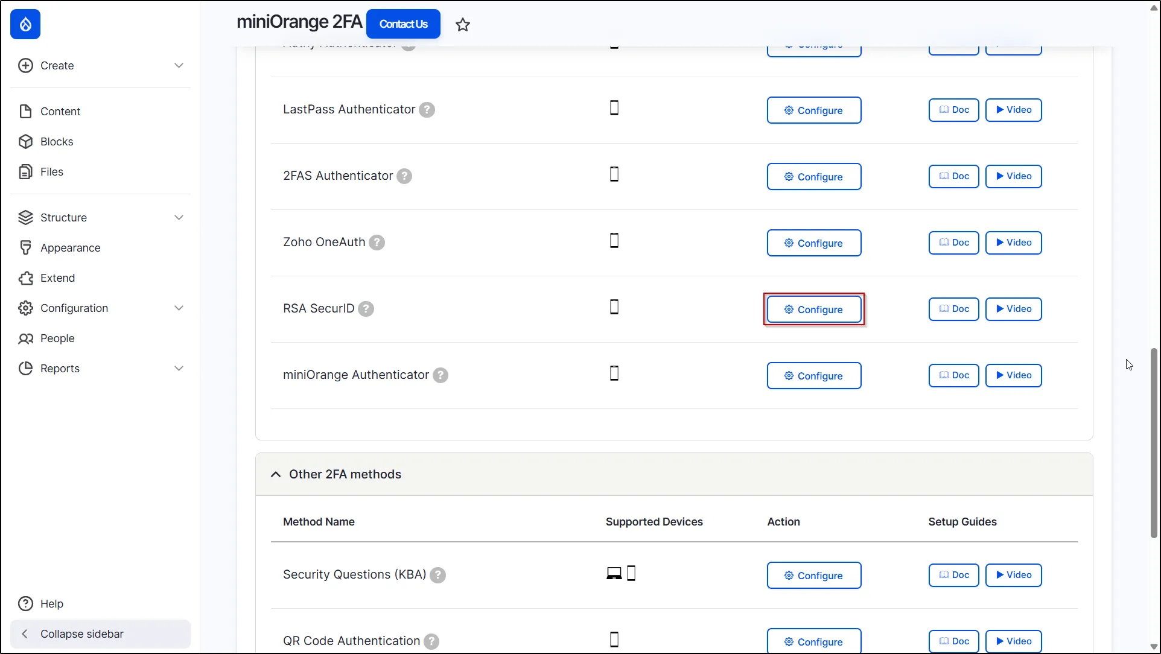Play Video guide for RSA SecurID
This screenshot has height=654, width=1161.
click(1014, 309)
